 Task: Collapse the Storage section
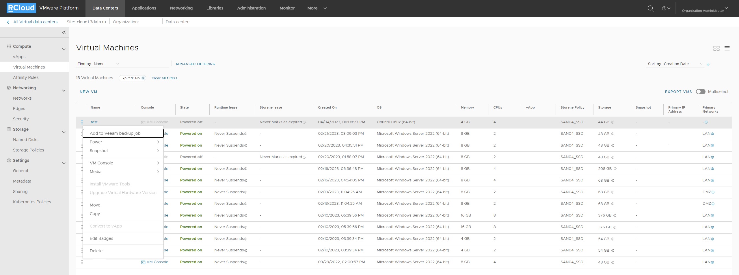(x=64, y=132)
